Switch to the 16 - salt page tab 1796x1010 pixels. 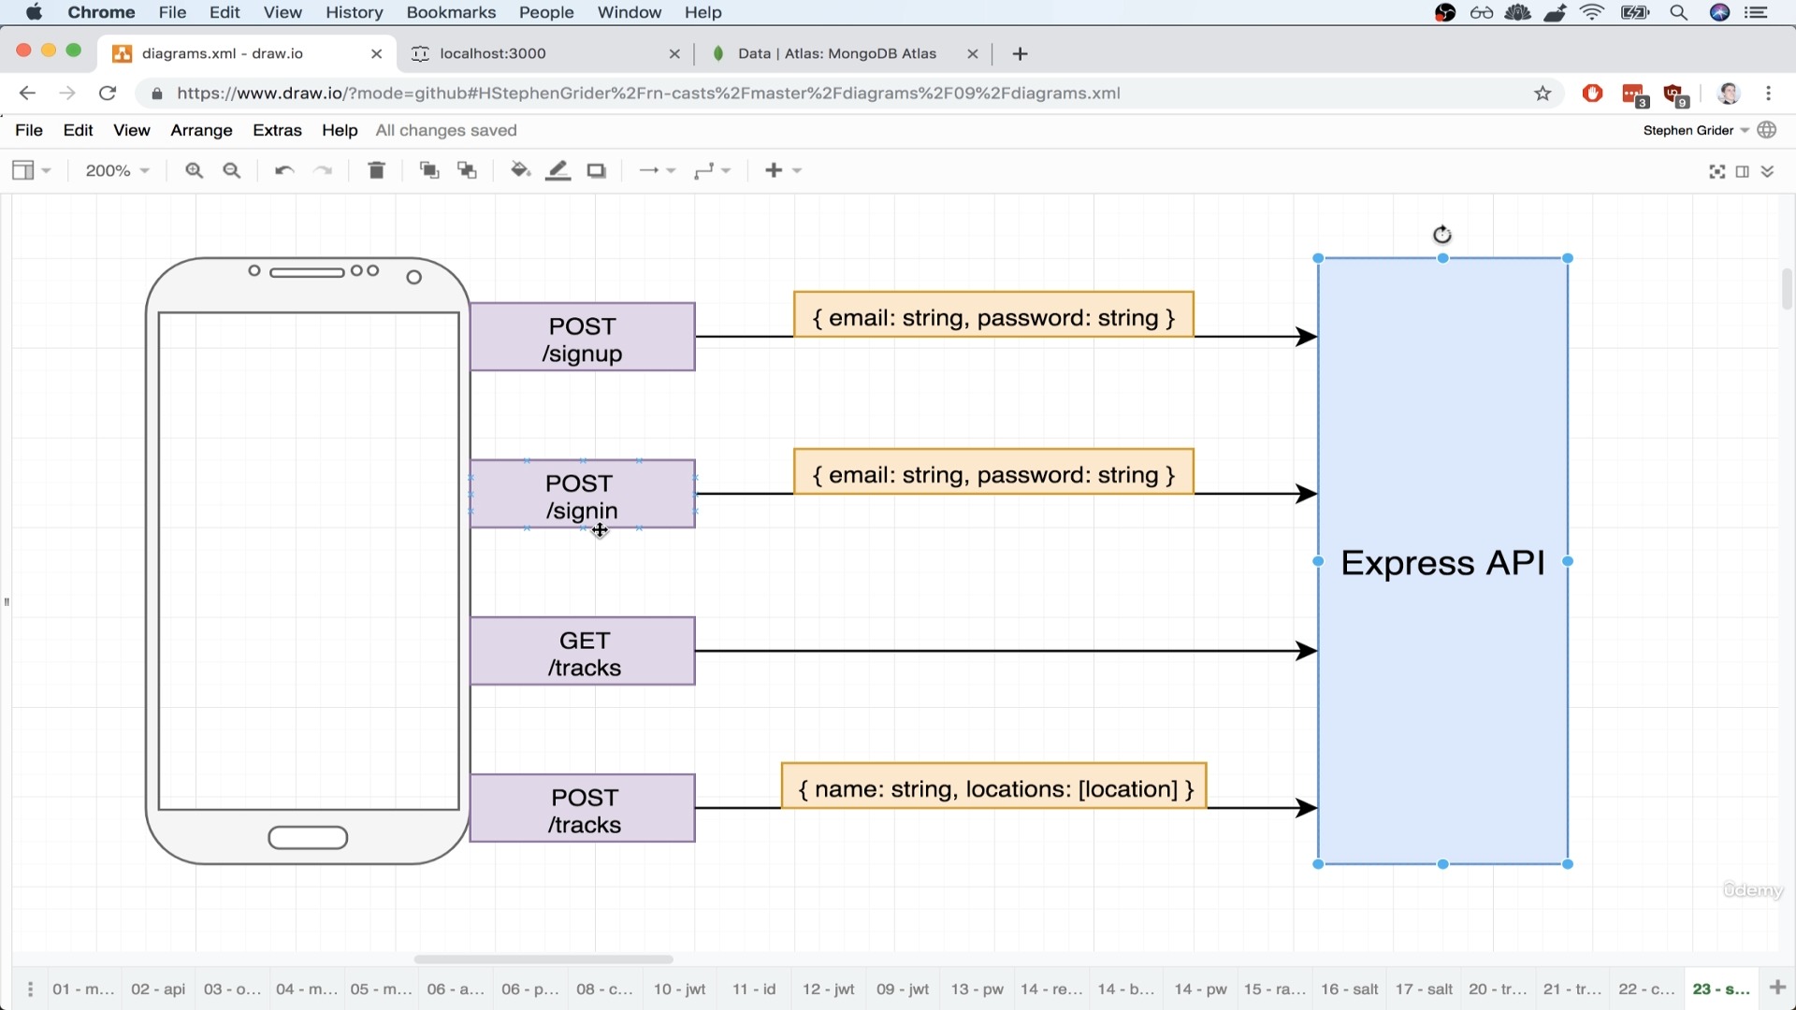(1349, 988)
